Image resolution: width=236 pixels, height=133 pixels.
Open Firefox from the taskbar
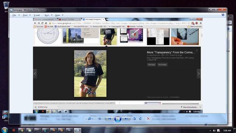[x=62, y=130]
